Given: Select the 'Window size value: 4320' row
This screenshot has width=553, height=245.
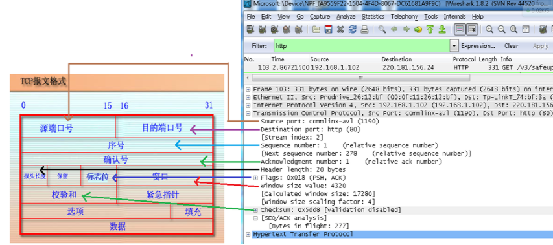Looking at the screenshot, I should 303,186.
